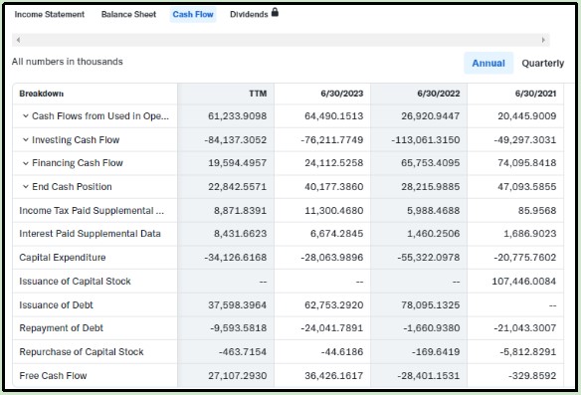Click the lock icon beside Dividends
The height and width of the screenshot is (395, 581).
click(275, 13)
